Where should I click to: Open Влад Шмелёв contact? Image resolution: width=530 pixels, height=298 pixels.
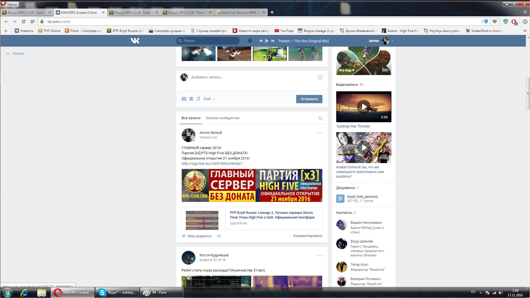362,241
